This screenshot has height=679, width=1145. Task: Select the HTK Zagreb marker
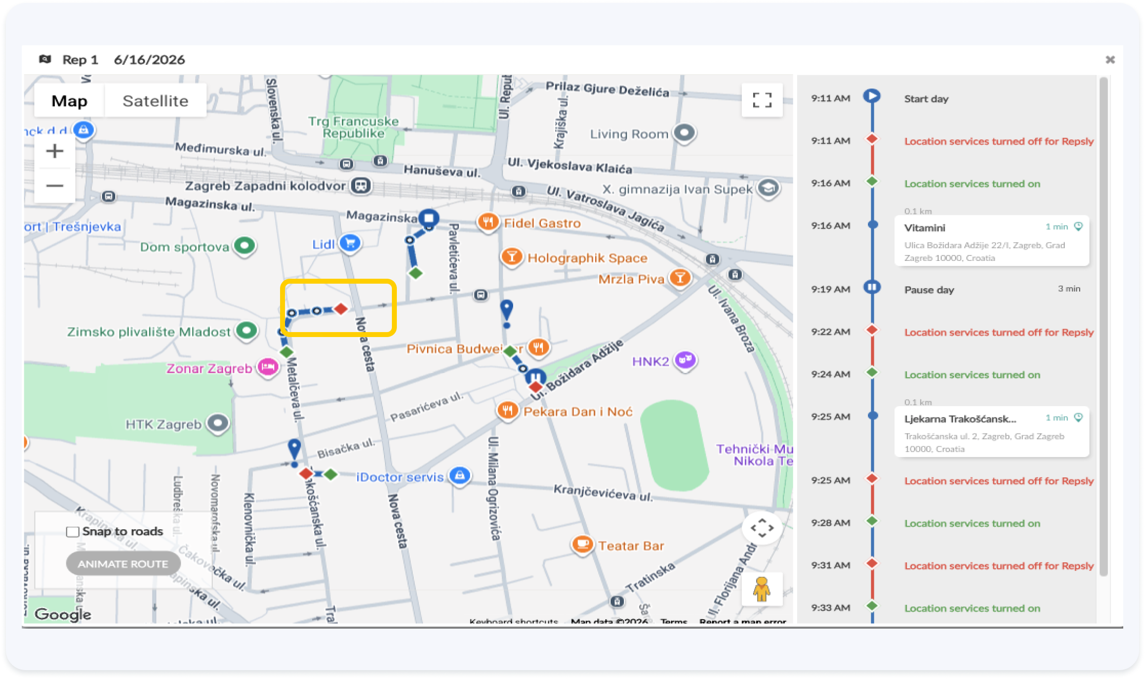pyautogui.click(x=218, y=424)
